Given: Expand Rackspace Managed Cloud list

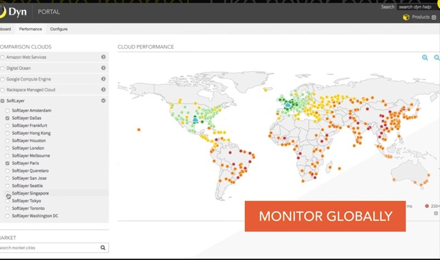Looking at the screenshot, I should 103,90.
